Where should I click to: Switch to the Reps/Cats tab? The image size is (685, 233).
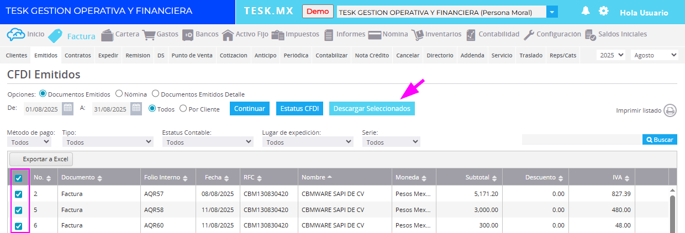point(563,55)
